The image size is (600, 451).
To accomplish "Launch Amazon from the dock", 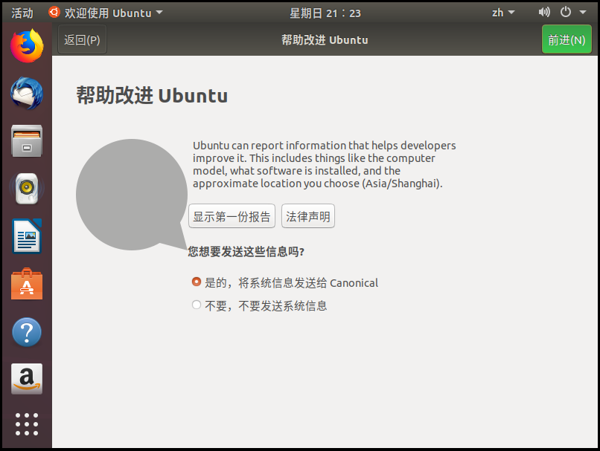I will click(x=27, y=379).
